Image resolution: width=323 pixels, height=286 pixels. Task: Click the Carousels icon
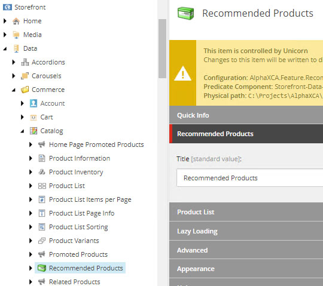pyautogui.click(x=25, y=76)
